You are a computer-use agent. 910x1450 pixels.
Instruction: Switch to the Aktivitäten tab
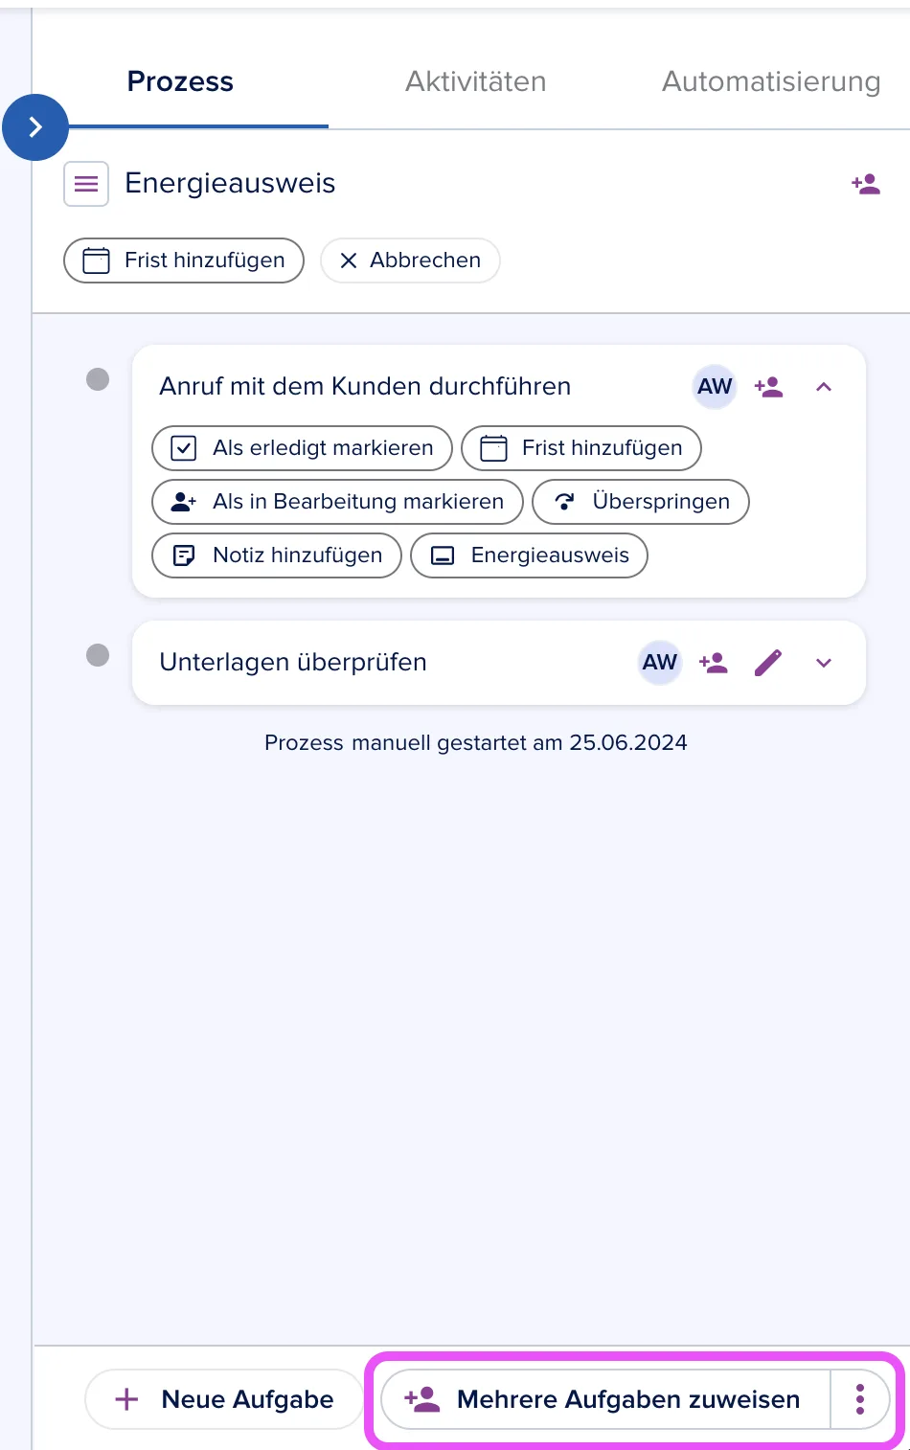pyautogui.click(x=476, y=81)
